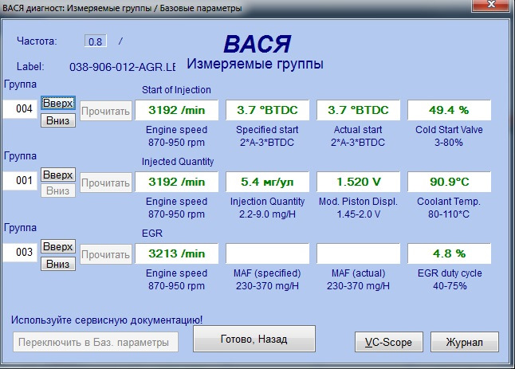
Task: Click the empty MAF (actual) value field
Action: (x=358, y=253)
